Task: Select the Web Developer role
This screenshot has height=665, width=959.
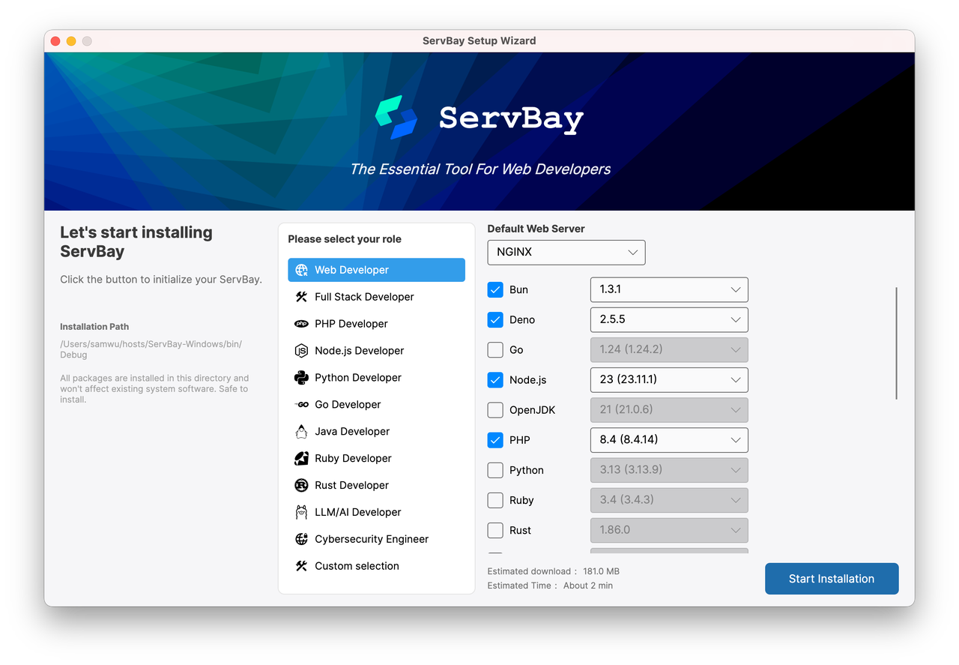Action: (x=376, y=270)
